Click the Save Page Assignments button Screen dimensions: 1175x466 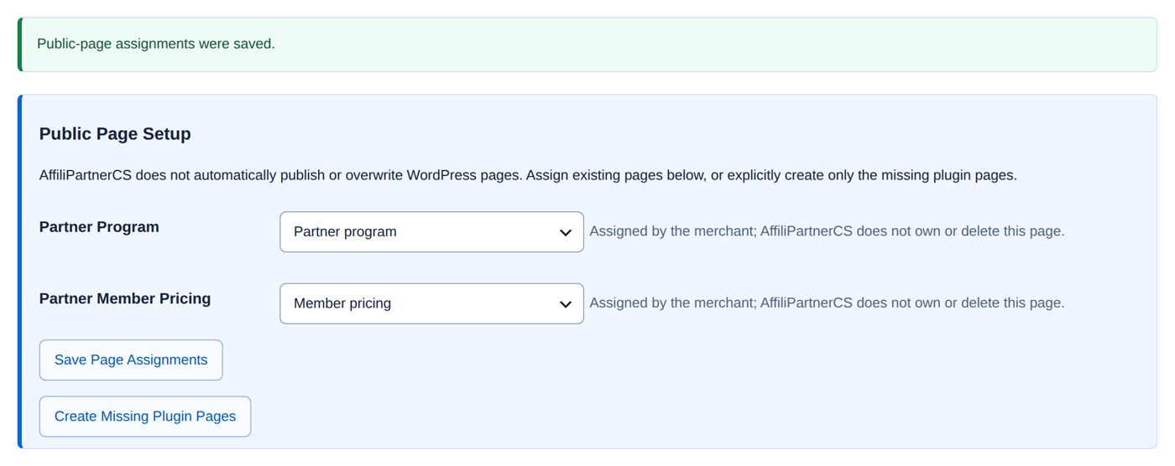131,360
